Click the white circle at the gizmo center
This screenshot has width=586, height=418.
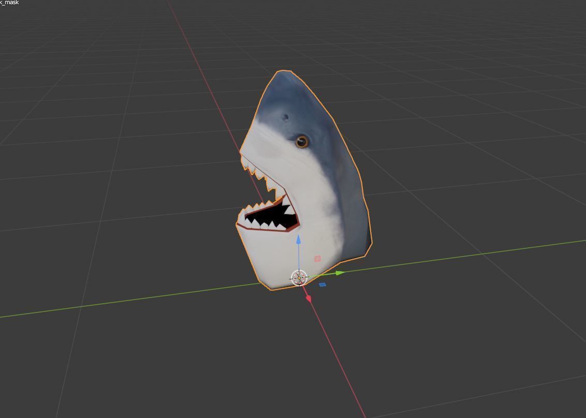[x=299, y=278]
